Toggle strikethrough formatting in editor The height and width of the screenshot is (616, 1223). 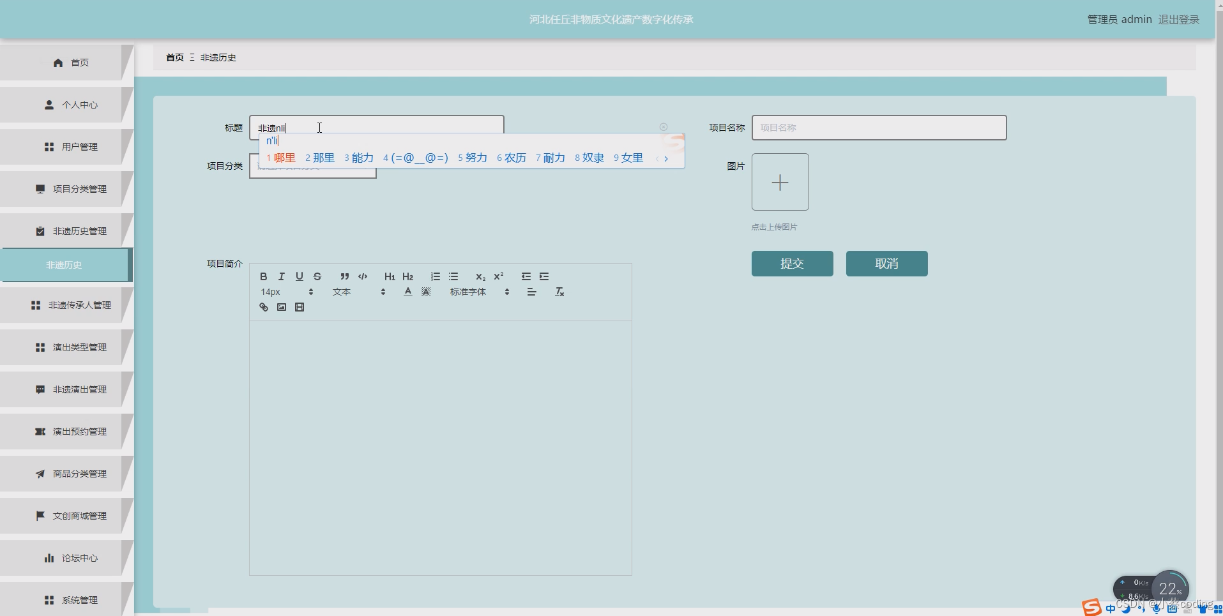point(317,276)
